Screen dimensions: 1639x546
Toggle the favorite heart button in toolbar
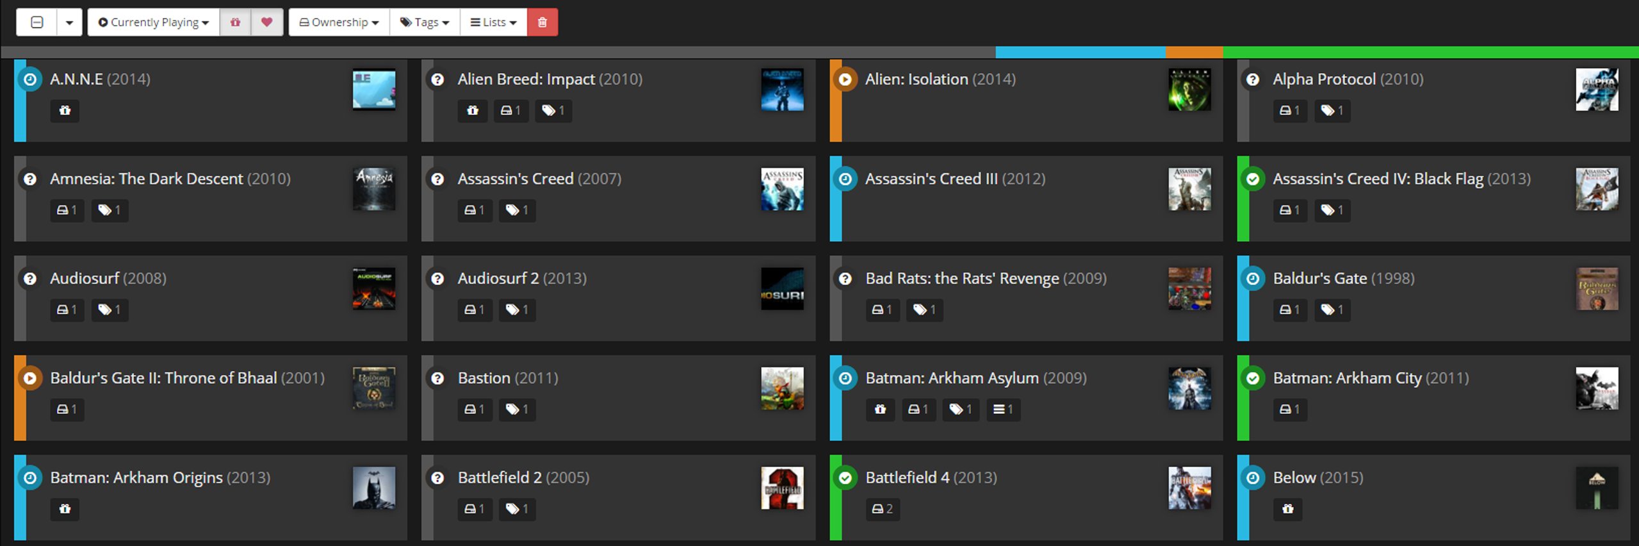click(x=267, y=22)
